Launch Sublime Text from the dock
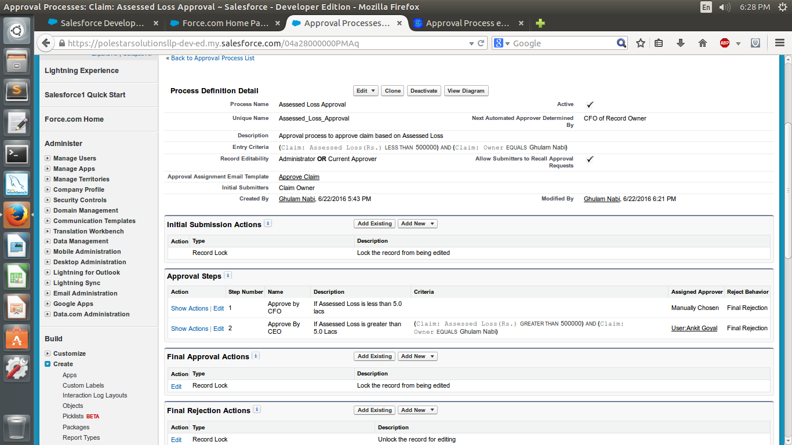 [17, 90]
